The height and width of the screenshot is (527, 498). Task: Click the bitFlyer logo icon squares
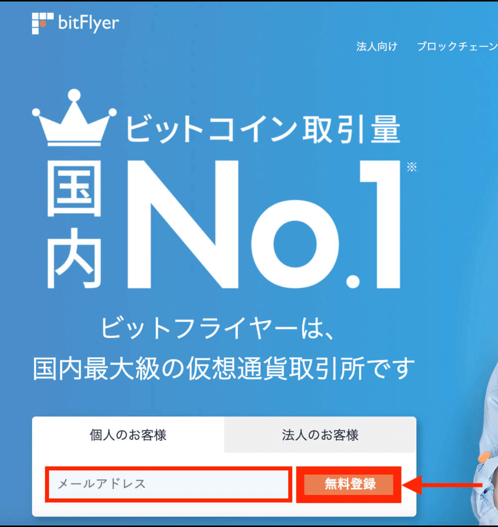[x=43, y=24]
